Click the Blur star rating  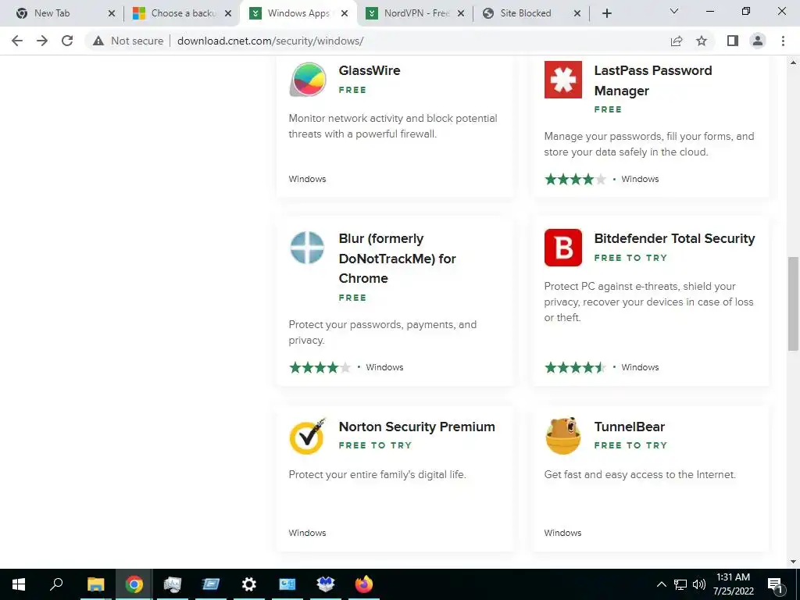tap(320, 367)
